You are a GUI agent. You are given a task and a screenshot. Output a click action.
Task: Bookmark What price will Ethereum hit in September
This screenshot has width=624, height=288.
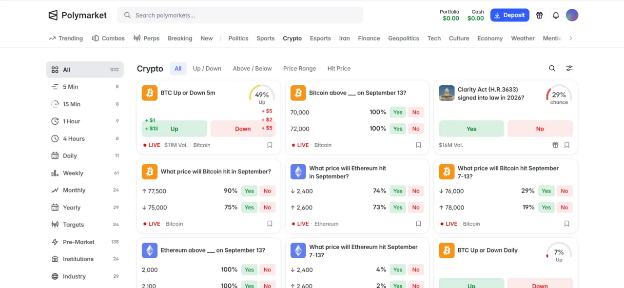[x=418, y=224]
